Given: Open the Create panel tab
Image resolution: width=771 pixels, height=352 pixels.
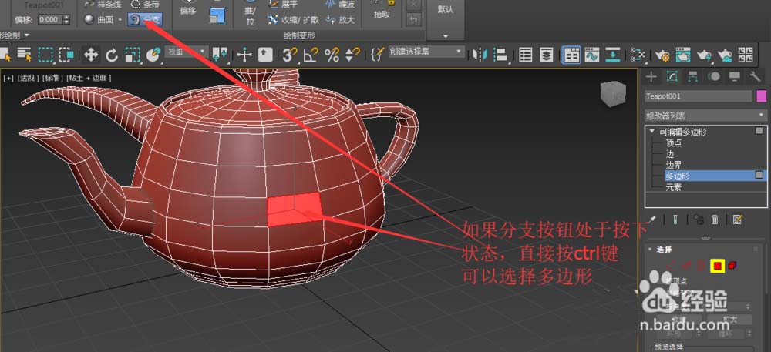Looking at the screenshot, I should (x=651, y=76).
